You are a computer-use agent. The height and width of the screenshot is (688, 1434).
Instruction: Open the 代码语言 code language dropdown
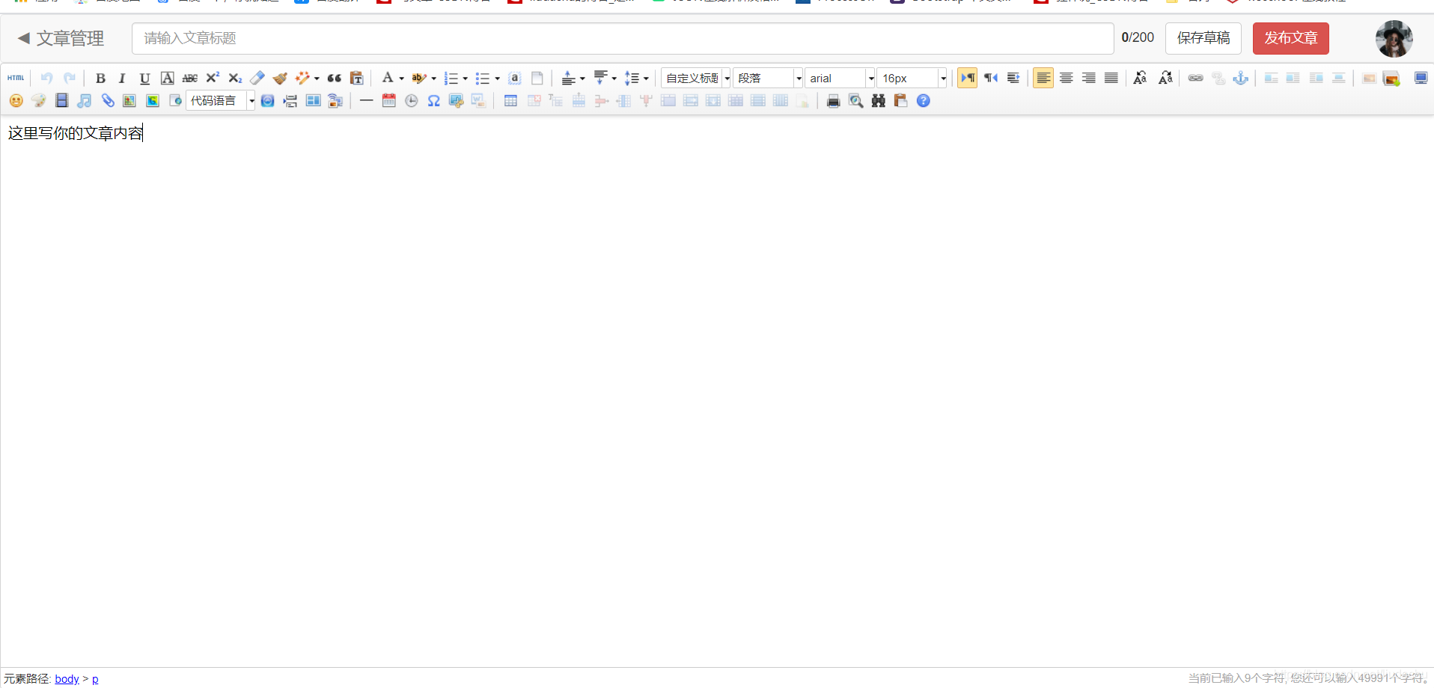(221, 100)
